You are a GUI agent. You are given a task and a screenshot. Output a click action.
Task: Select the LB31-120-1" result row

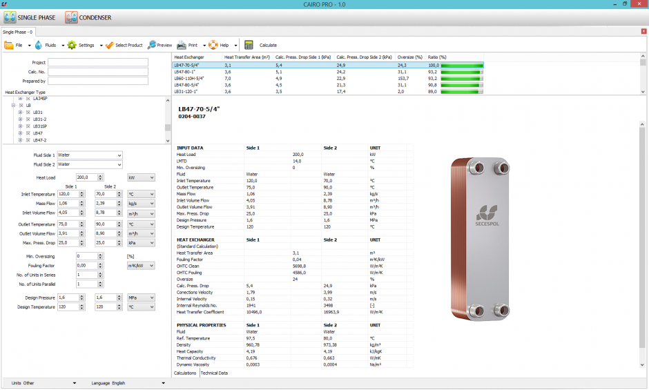(327, 92)
